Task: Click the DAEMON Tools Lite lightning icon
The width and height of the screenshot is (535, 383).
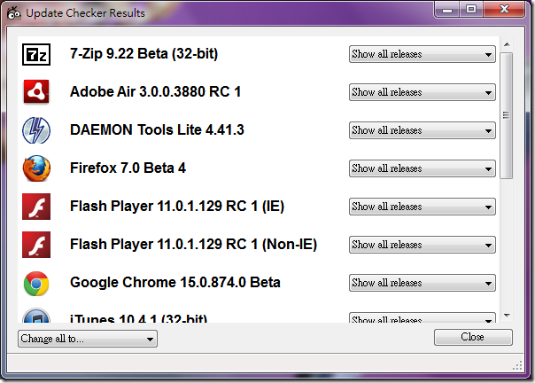Action: click(x=36, y=130)
